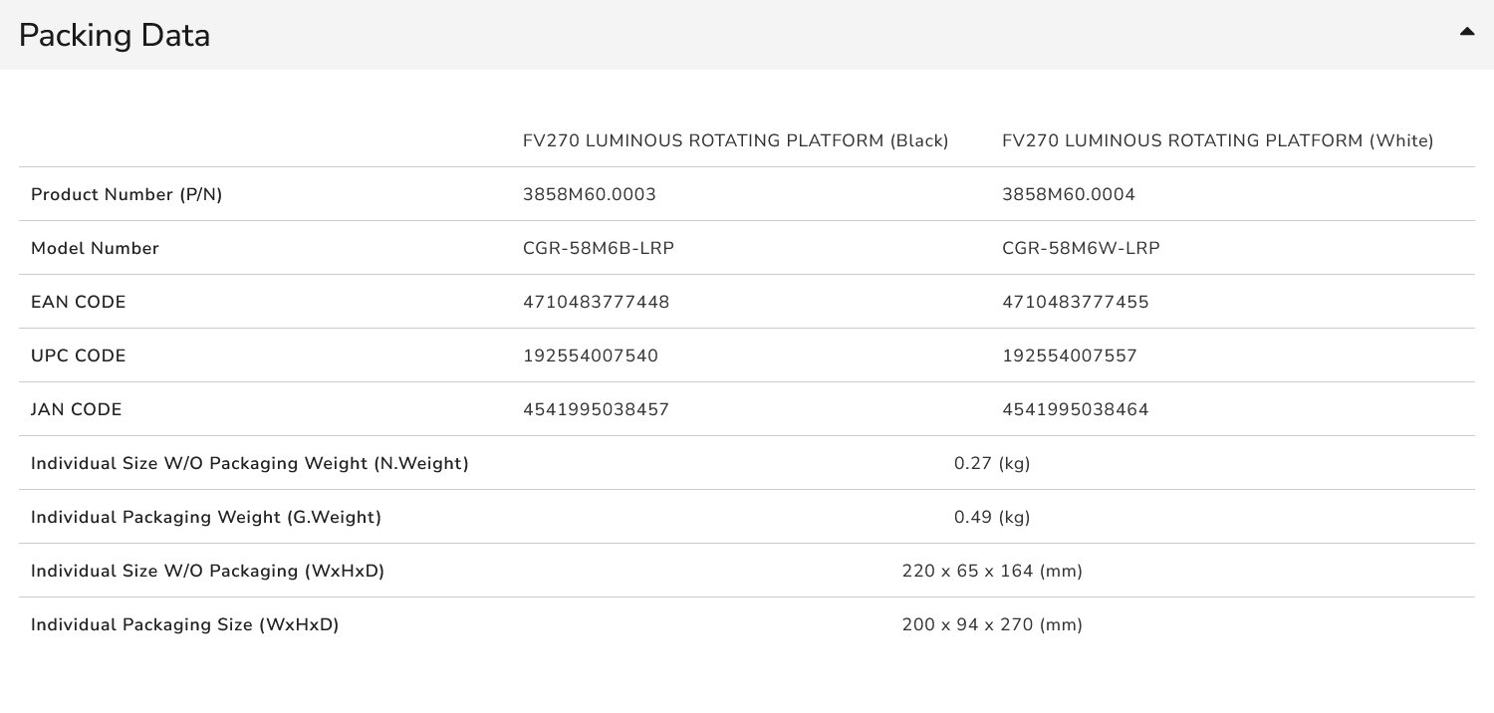Click model number CGR-58M6W-LRP

coord(1081,248)
